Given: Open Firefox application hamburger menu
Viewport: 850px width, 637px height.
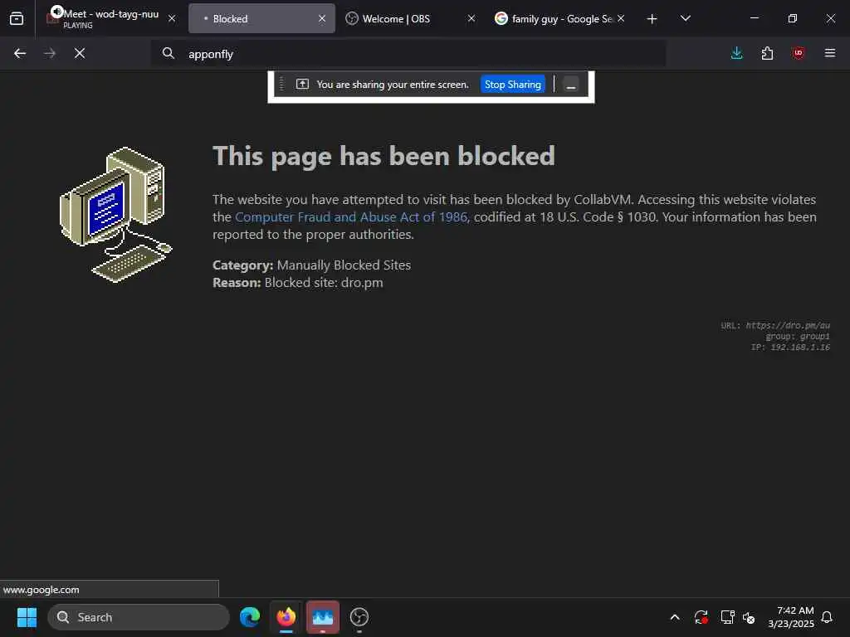Looking at the screenshot, I should click(x=830, y=53).
